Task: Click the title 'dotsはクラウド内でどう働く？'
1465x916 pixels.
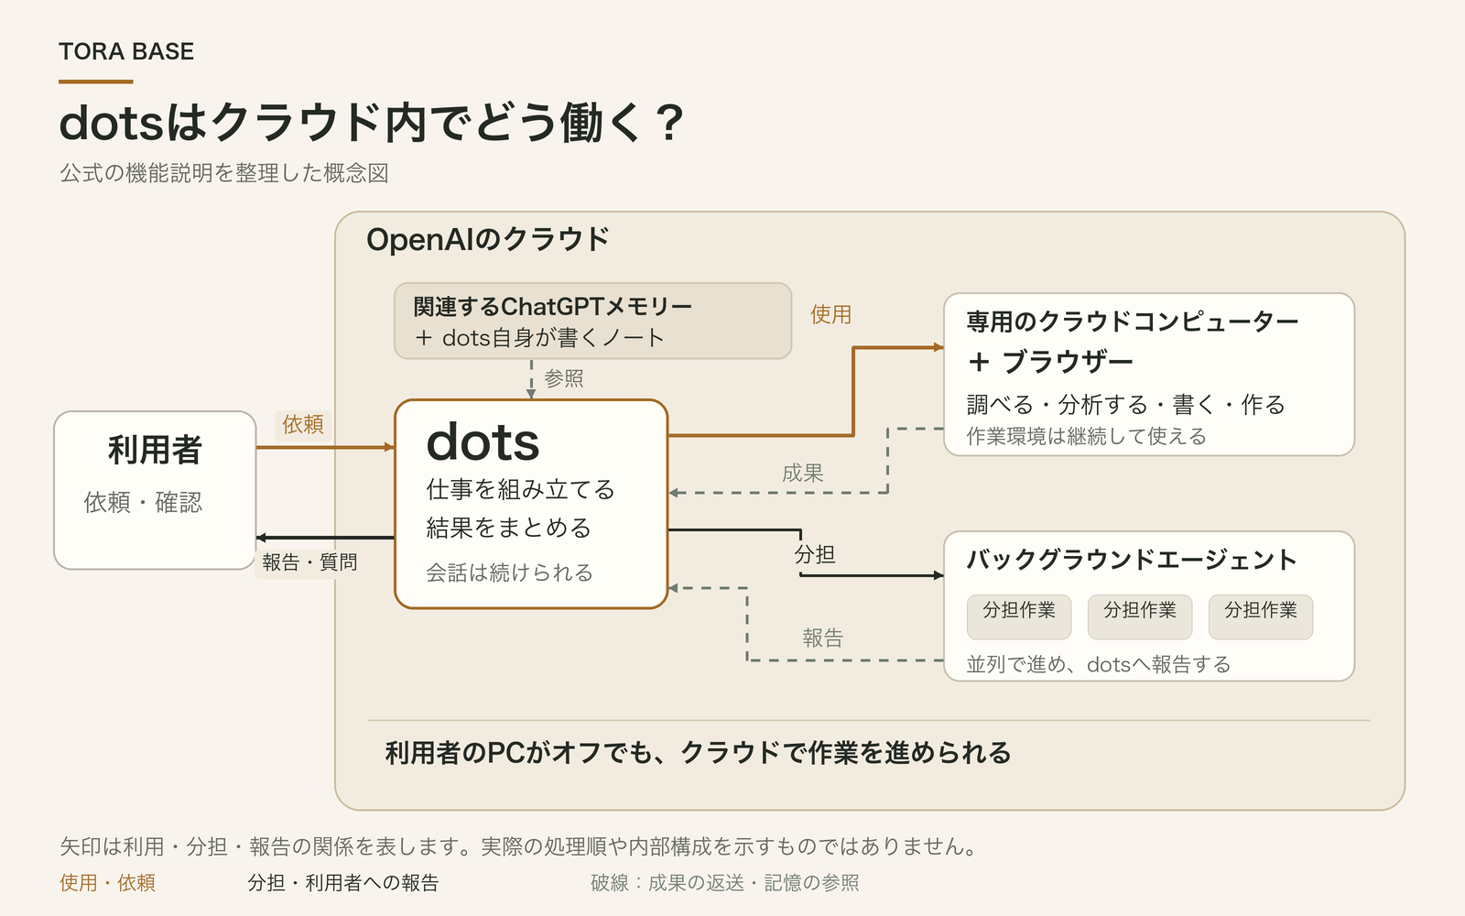Action: tap(372, 123)
